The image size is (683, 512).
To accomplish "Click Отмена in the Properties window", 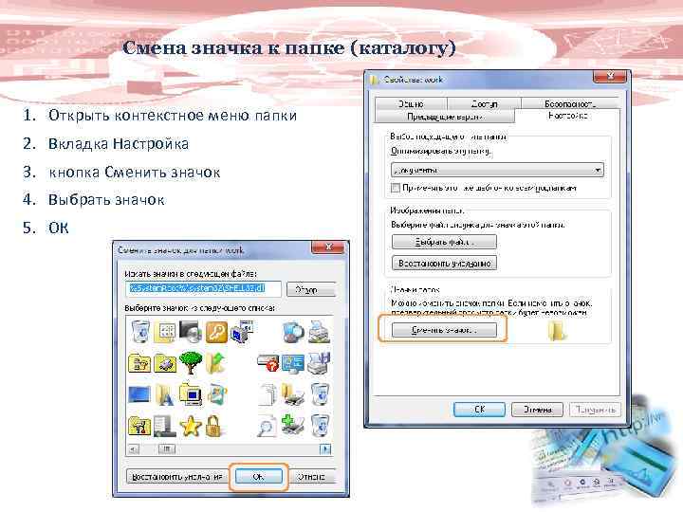I will pyautogui.click(x=537, y=410).
